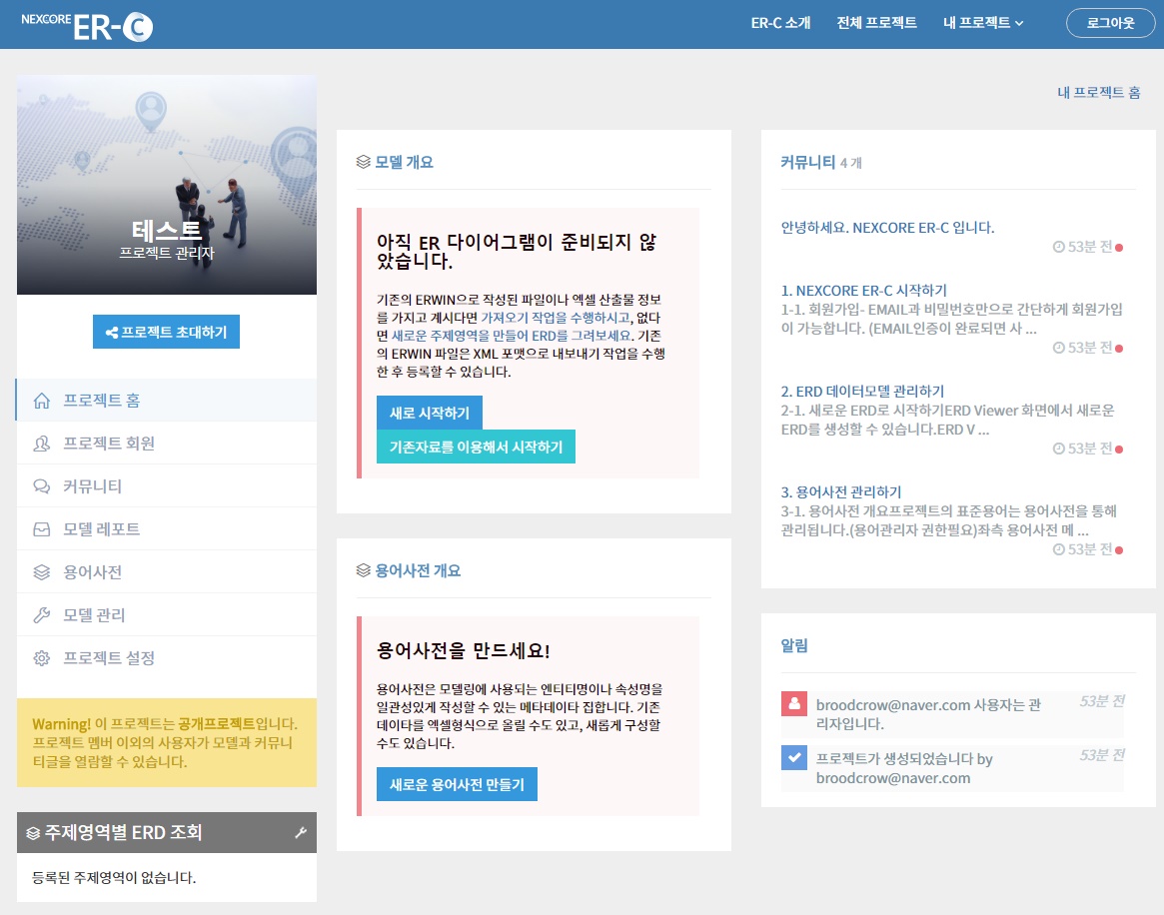The image size is (1164, 915).
Task: Open the 내 프로젝트 홈 link
Action: tap(1098, 93)
